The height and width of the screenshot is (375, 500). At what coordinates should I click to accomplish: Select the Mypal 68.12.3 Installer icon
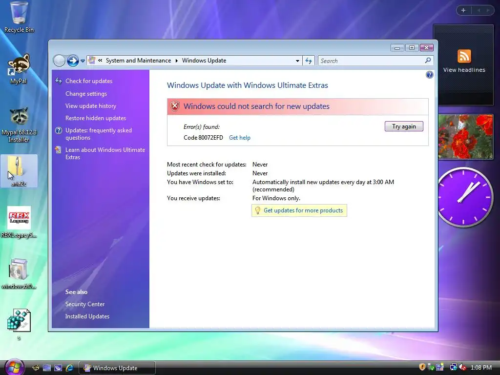19,125
